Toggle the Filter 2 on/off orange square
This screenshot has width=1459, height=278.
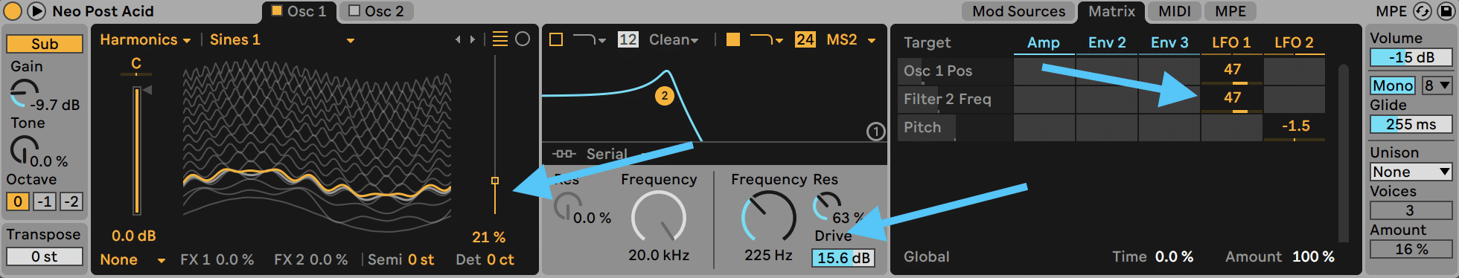(733, 39)
